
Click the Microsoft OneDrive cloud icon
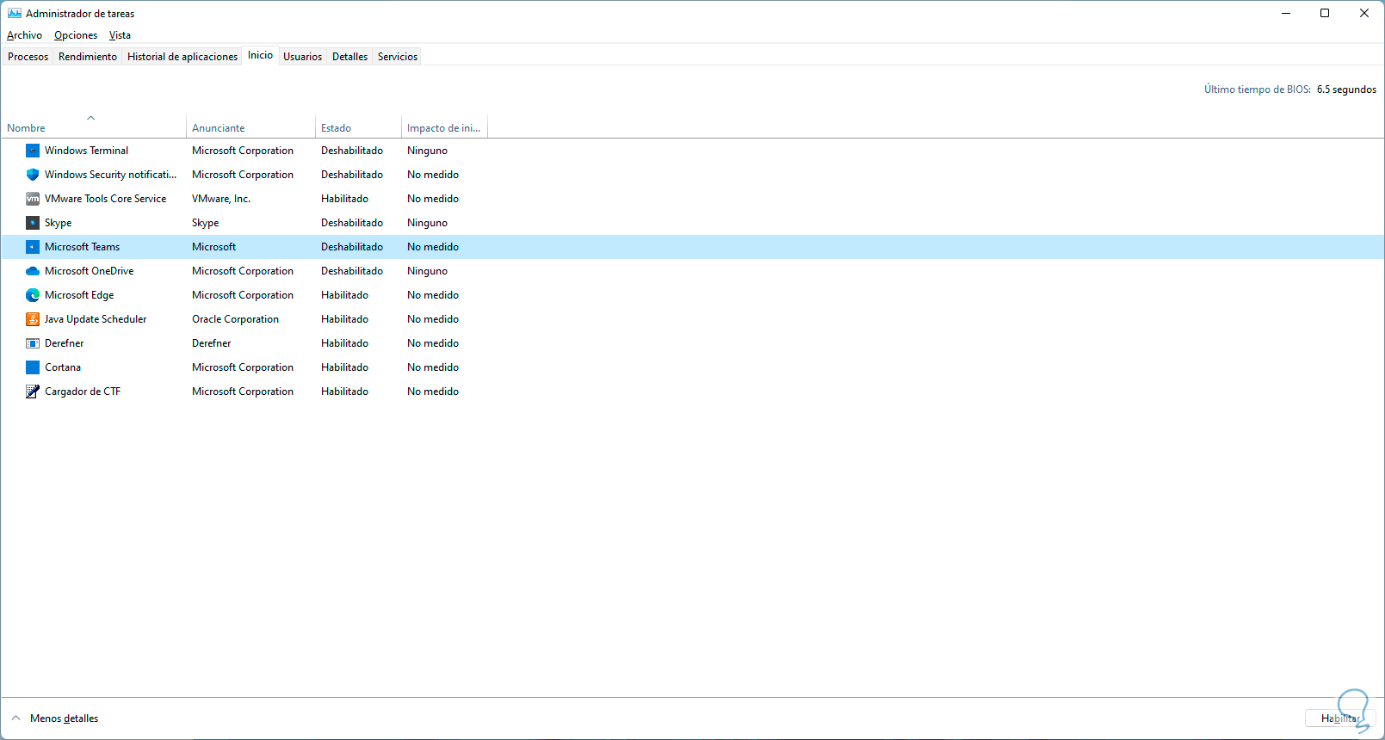tap(33, 271)
